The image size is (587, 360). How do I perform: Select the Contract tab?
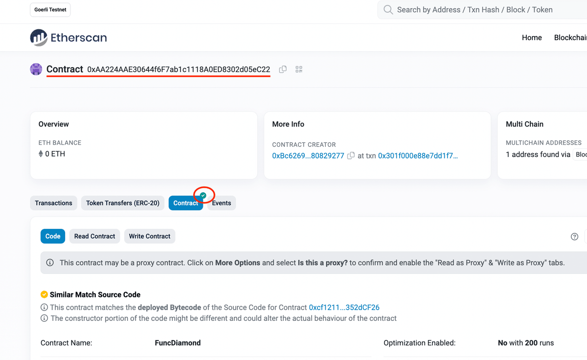186,203
